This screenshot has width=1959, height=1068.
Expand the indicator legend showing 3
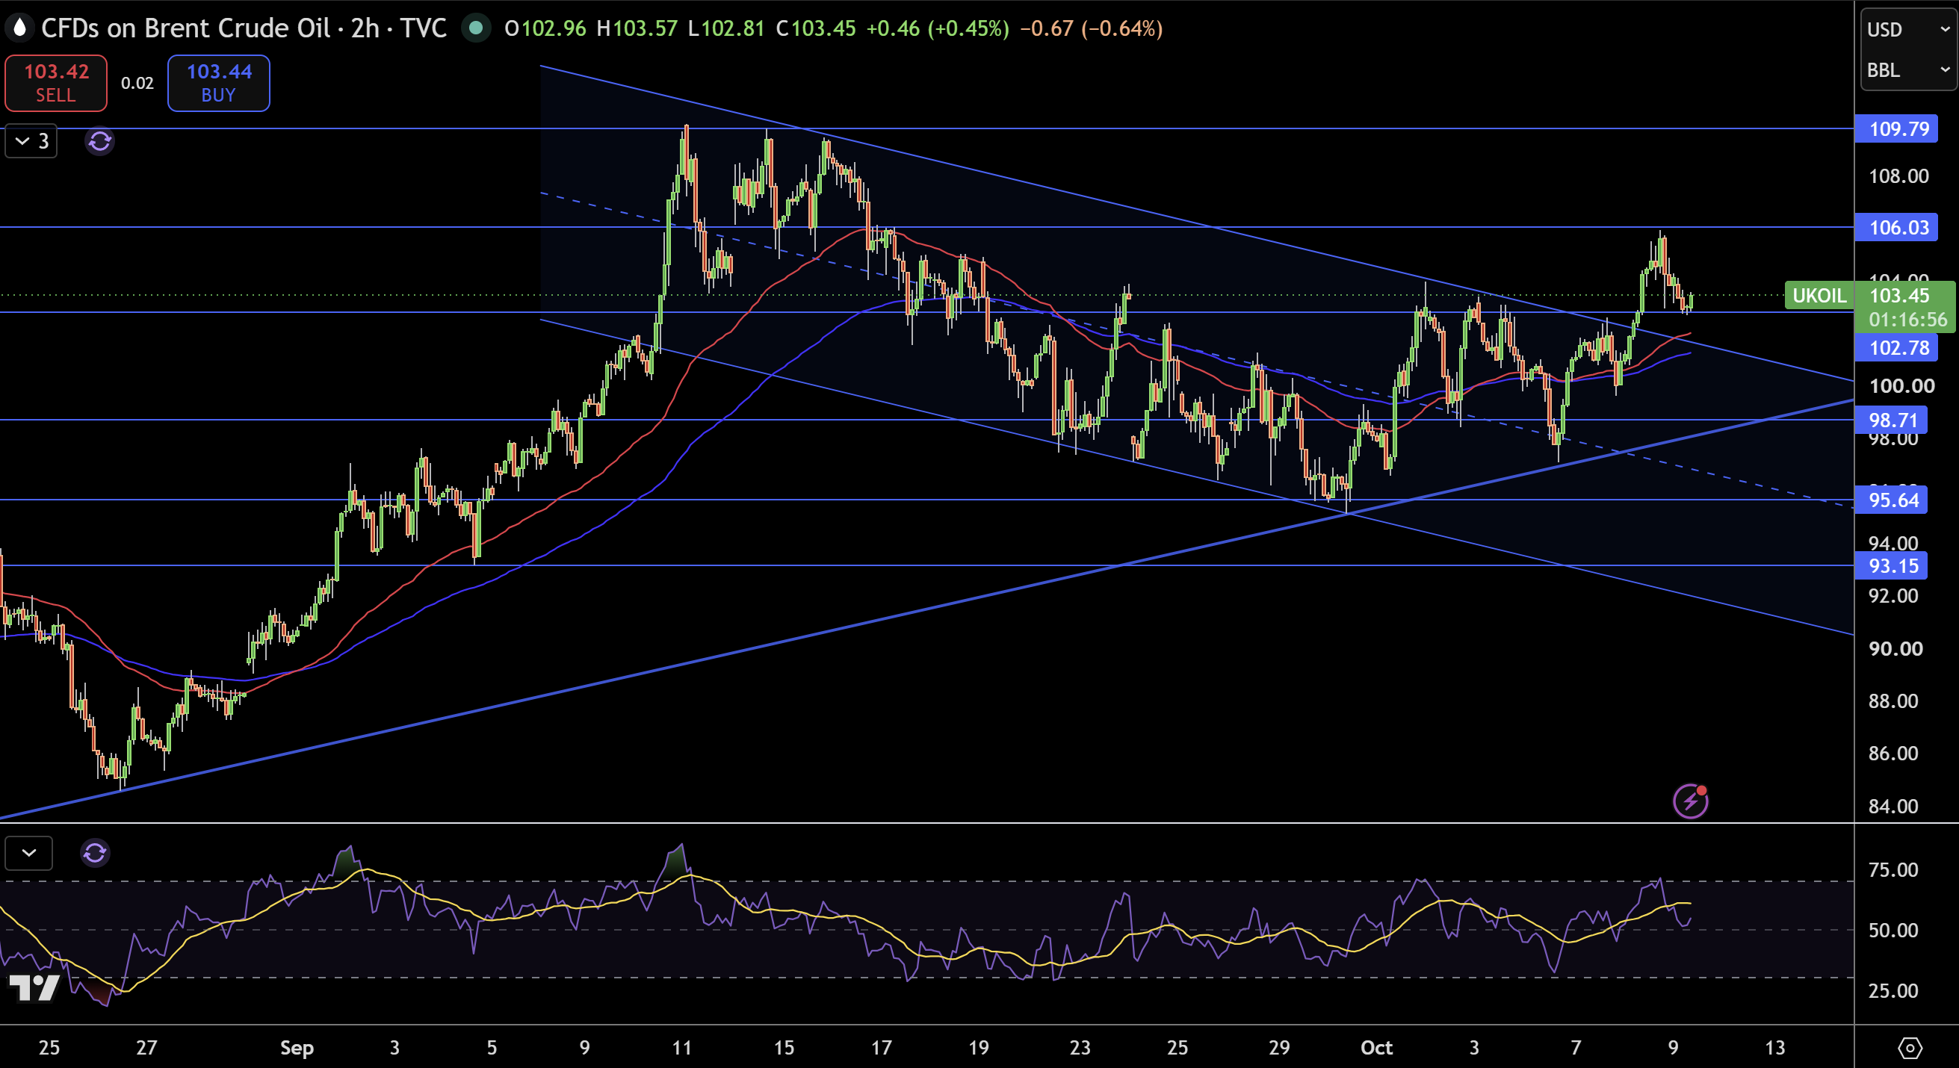point(31,141)
